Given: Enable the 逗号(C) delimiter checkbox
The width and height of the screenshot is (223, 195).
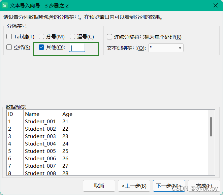Looking at the screenshot, I should pos(72,36).
